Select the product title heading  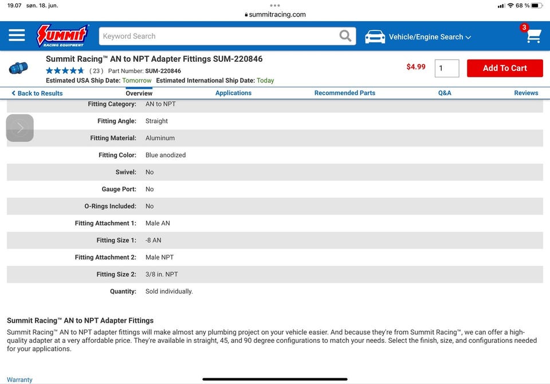pos(154,59)
